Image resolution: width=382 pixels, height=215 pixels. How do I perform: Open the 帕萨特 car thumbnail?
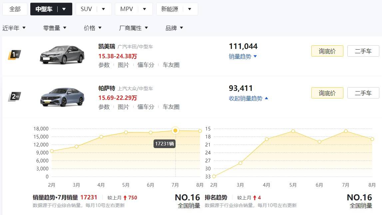click(62, 97)
